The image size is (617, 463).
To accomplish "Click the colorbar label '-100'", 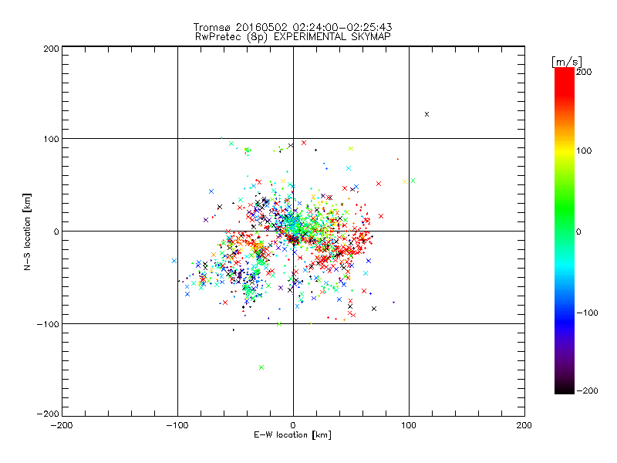I will (587, 313).
